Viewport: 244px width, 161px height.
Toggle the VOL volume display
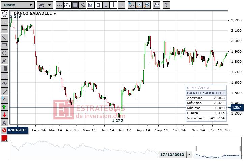point(59,5)
